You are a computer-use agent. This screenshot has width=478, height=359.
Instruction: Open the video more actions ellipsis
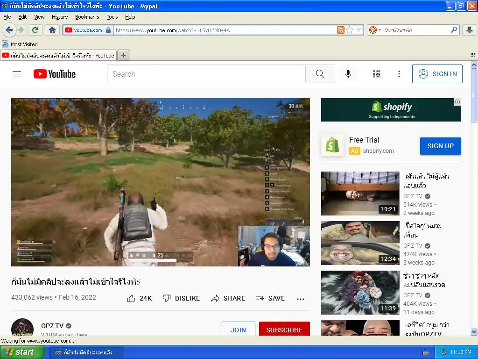301,299
